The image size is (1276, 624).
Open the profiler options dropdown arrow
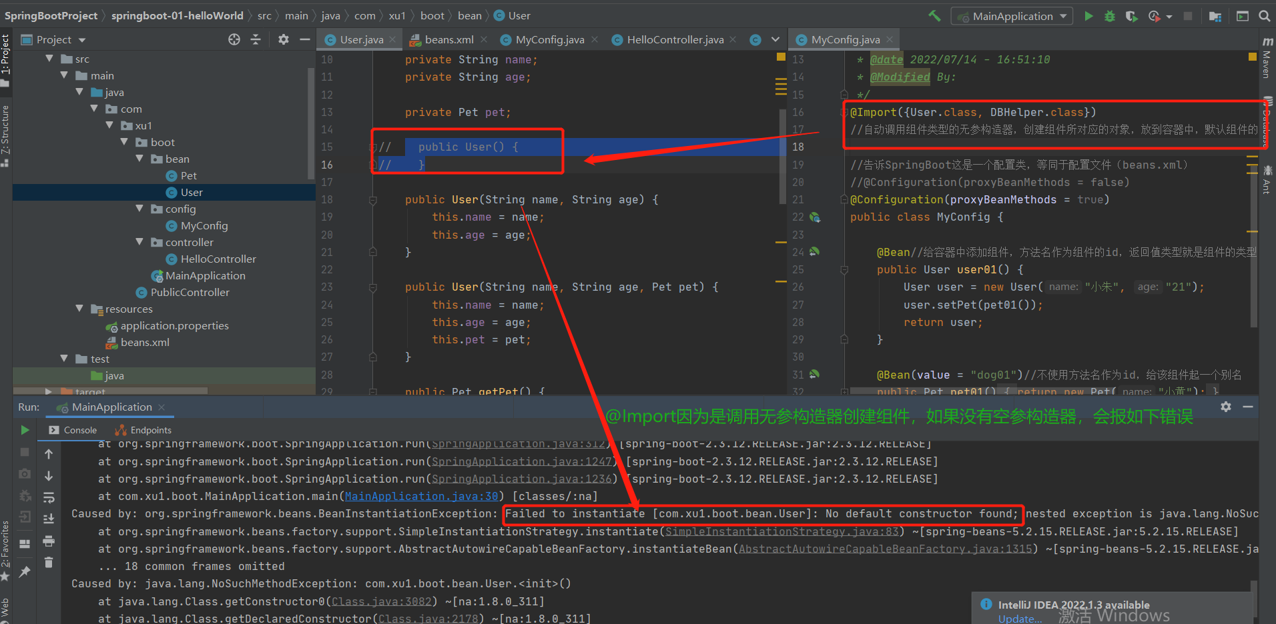[1169, 17]
